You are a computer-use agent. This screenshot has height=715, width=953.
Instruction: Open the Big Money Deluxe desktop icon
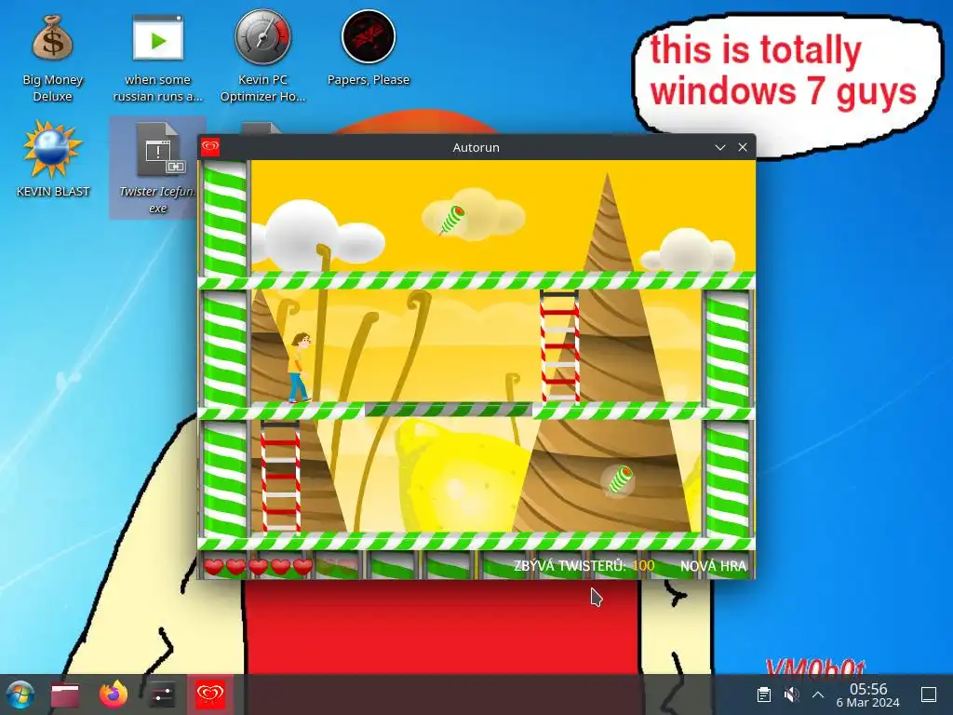pos(53,58)
